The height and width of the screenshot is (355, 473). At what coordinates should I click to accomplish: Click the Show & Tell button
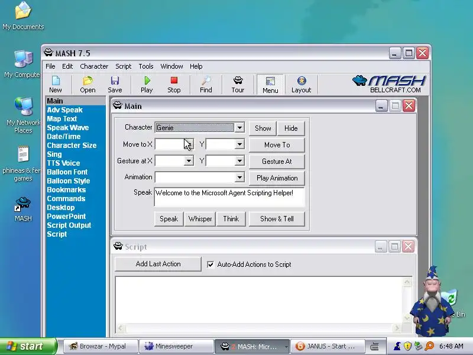click(277, 219)
